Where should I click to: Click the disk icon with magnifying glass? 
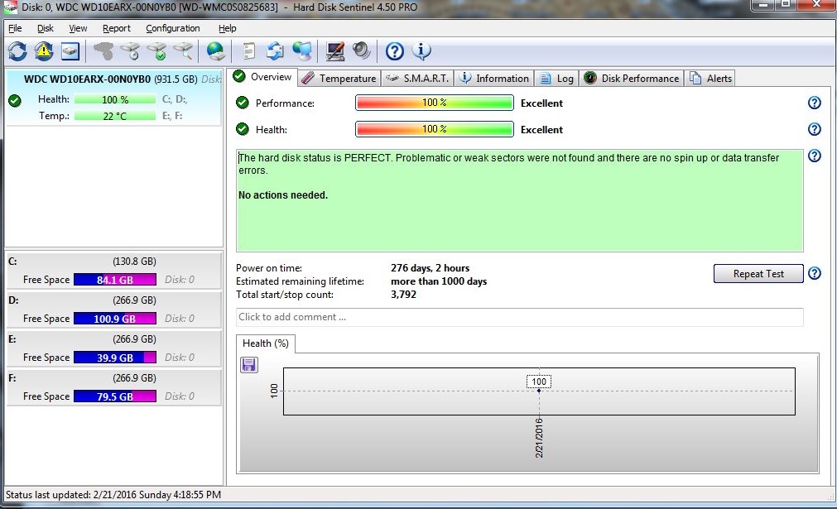(x=183, y=51)
